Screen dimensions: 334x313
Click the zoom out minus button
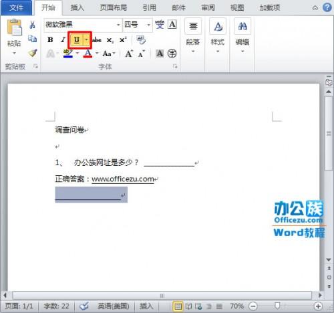coord(253,306)
